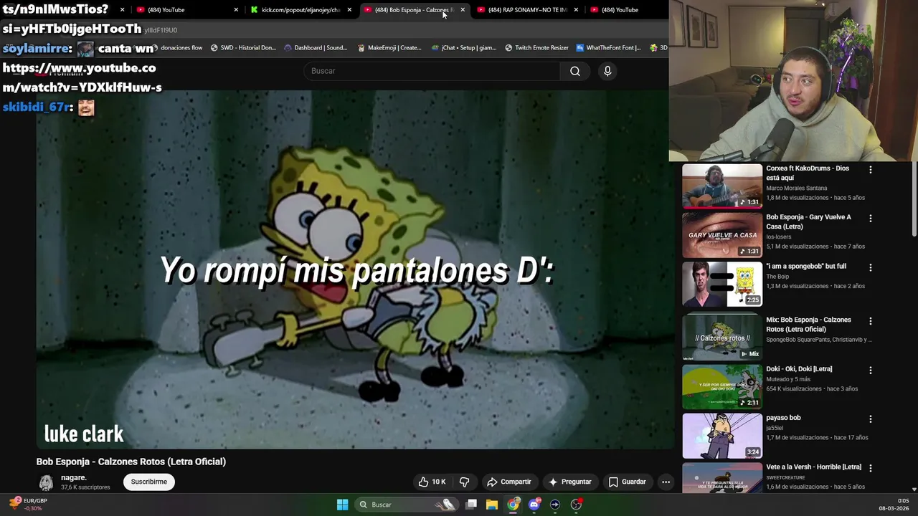Open EUR/GBP widget in taskbar
The width and height of the screenshot is (918, 516).
29,505
